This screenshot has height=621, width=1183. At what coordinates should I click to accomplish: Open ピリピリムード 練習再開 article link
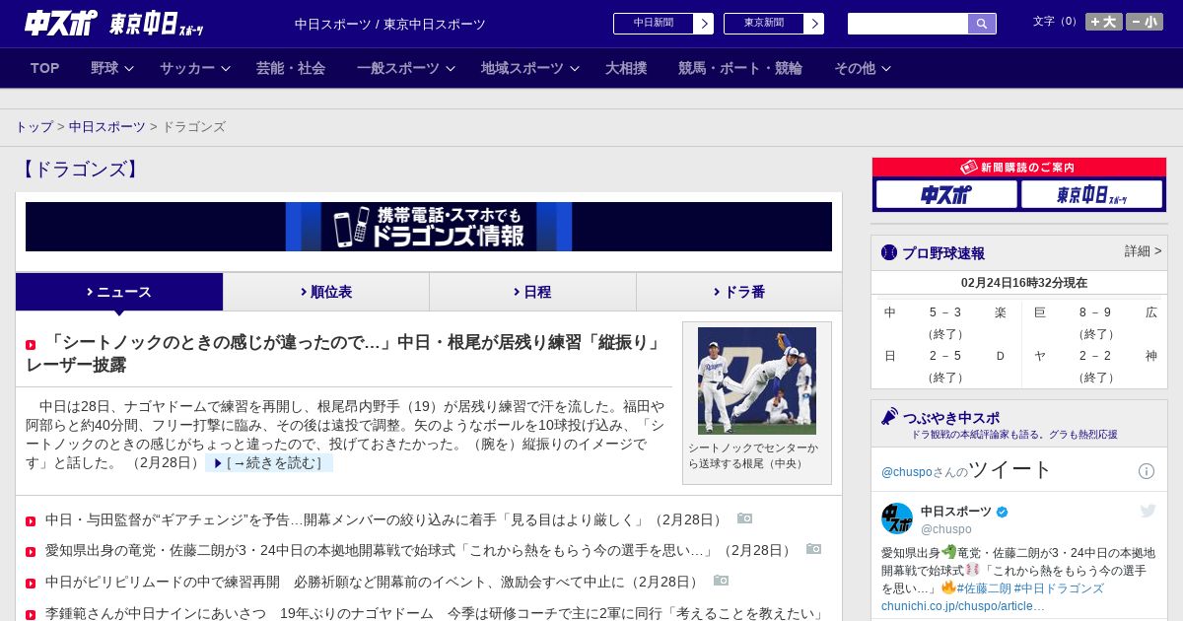[x=373, y=582]
